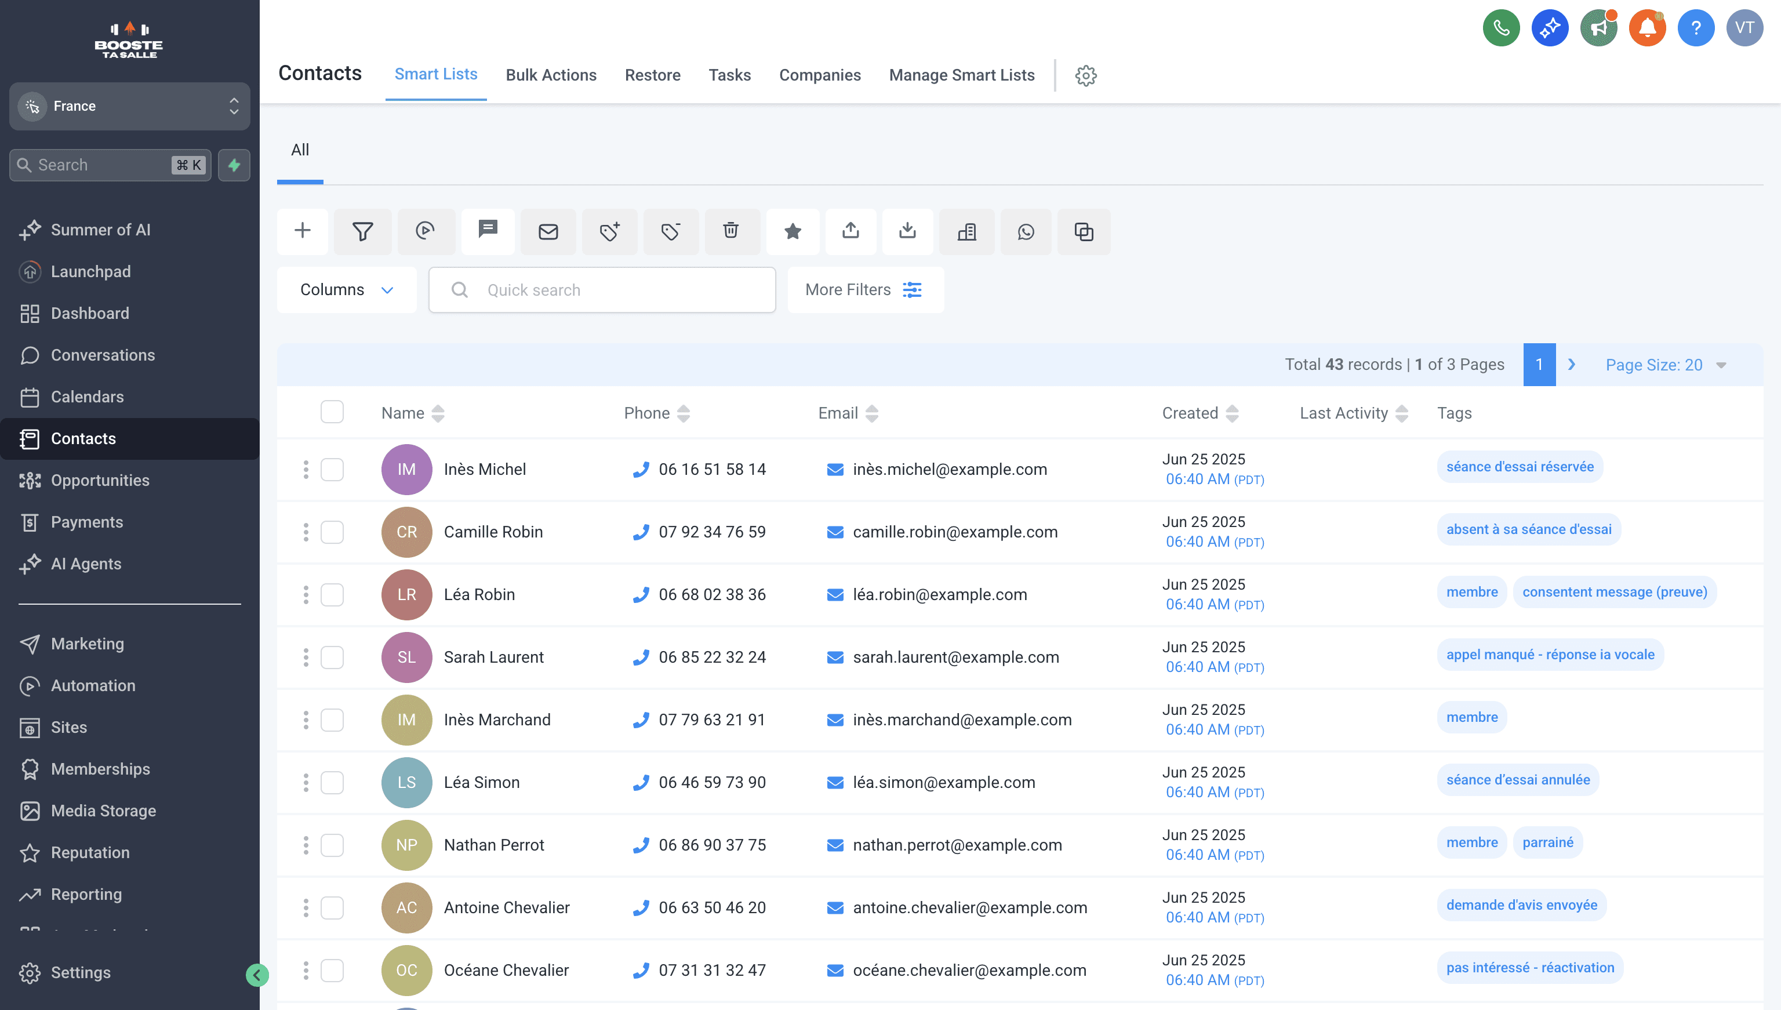Expand the Columns dropdown
This screenshot has width=1781, height=1010.
[x=347, y=290]
